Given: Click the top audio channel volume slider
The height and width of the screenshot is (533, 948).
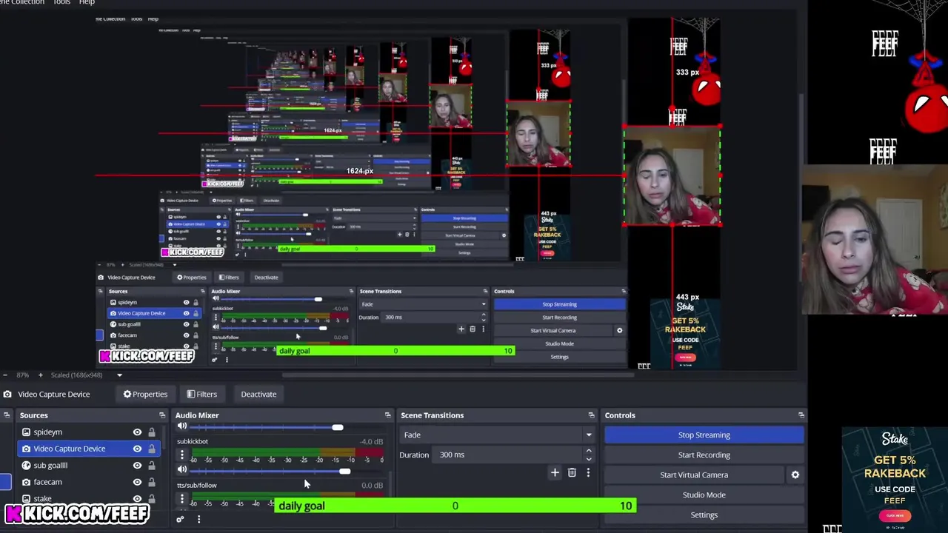Looking at the screenshot, I should coord(267,427).
